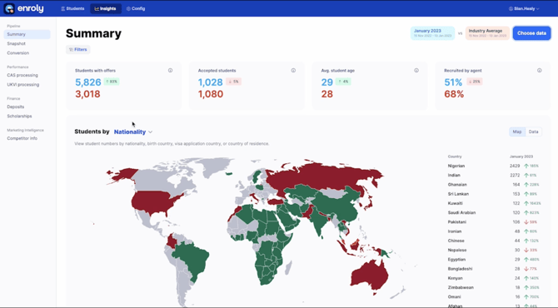This screenshot has width=558, height=308.
Task: Click the up arrow icon beside Nigerian
Action: click(526, 166)
